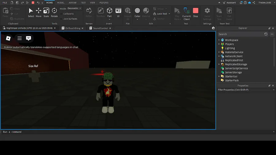Click the Filter Properties field
Screen dimensions: 276x155
point(246,90)
